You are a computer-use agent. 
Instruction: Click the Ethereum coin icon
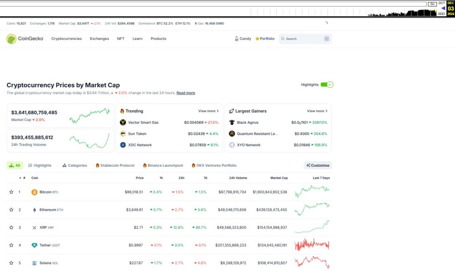click(34, 210)
